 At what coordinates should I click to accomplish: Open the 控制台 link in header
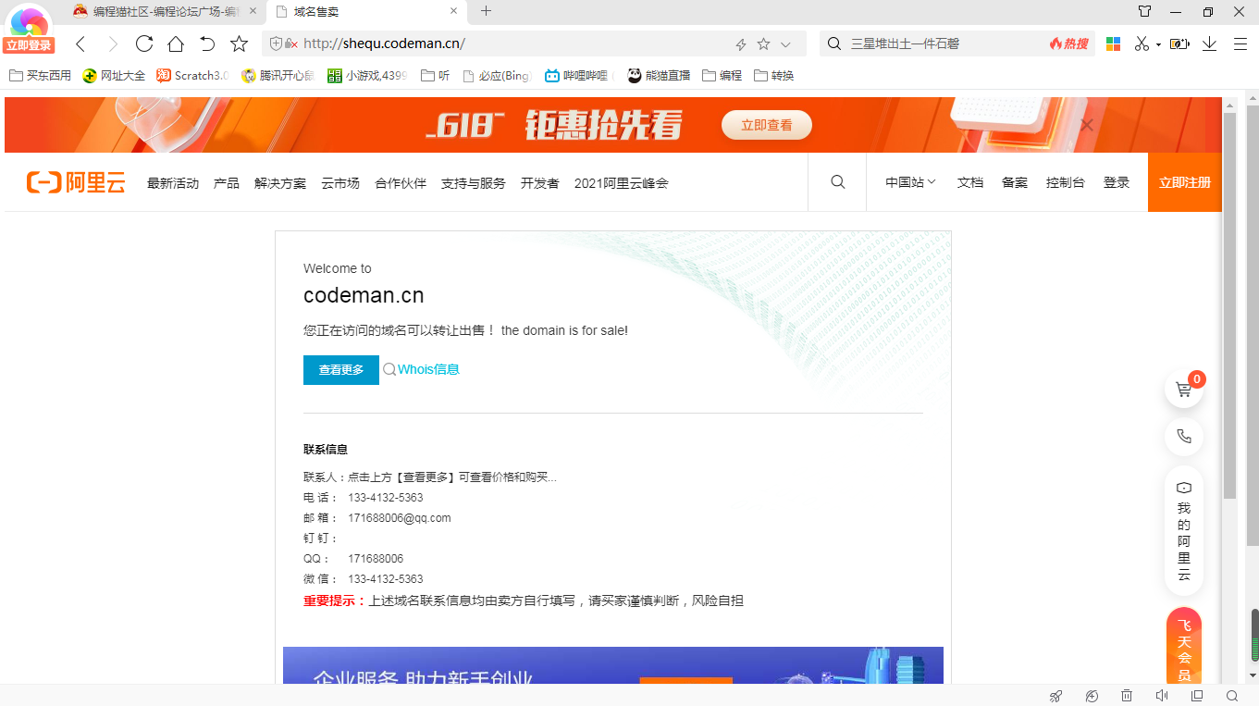pyautogui.click(x=1066, y=182)
